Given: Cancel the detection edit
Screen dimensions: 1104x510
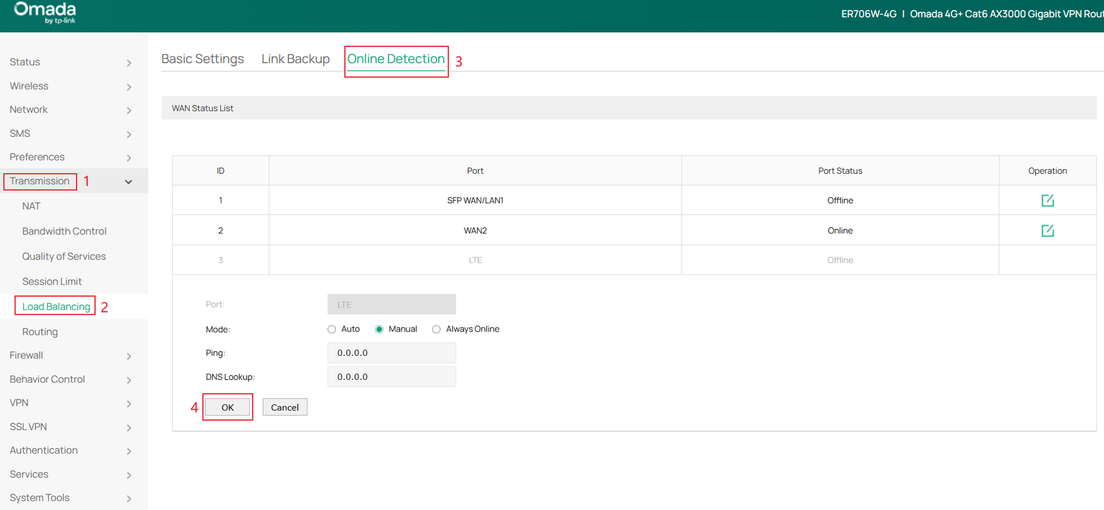Looking at the screenshot, I should click(x=284, y=408).
